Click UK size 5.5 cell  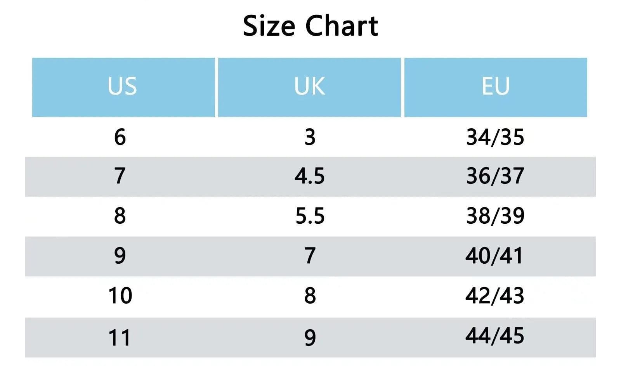coord(310,216)
